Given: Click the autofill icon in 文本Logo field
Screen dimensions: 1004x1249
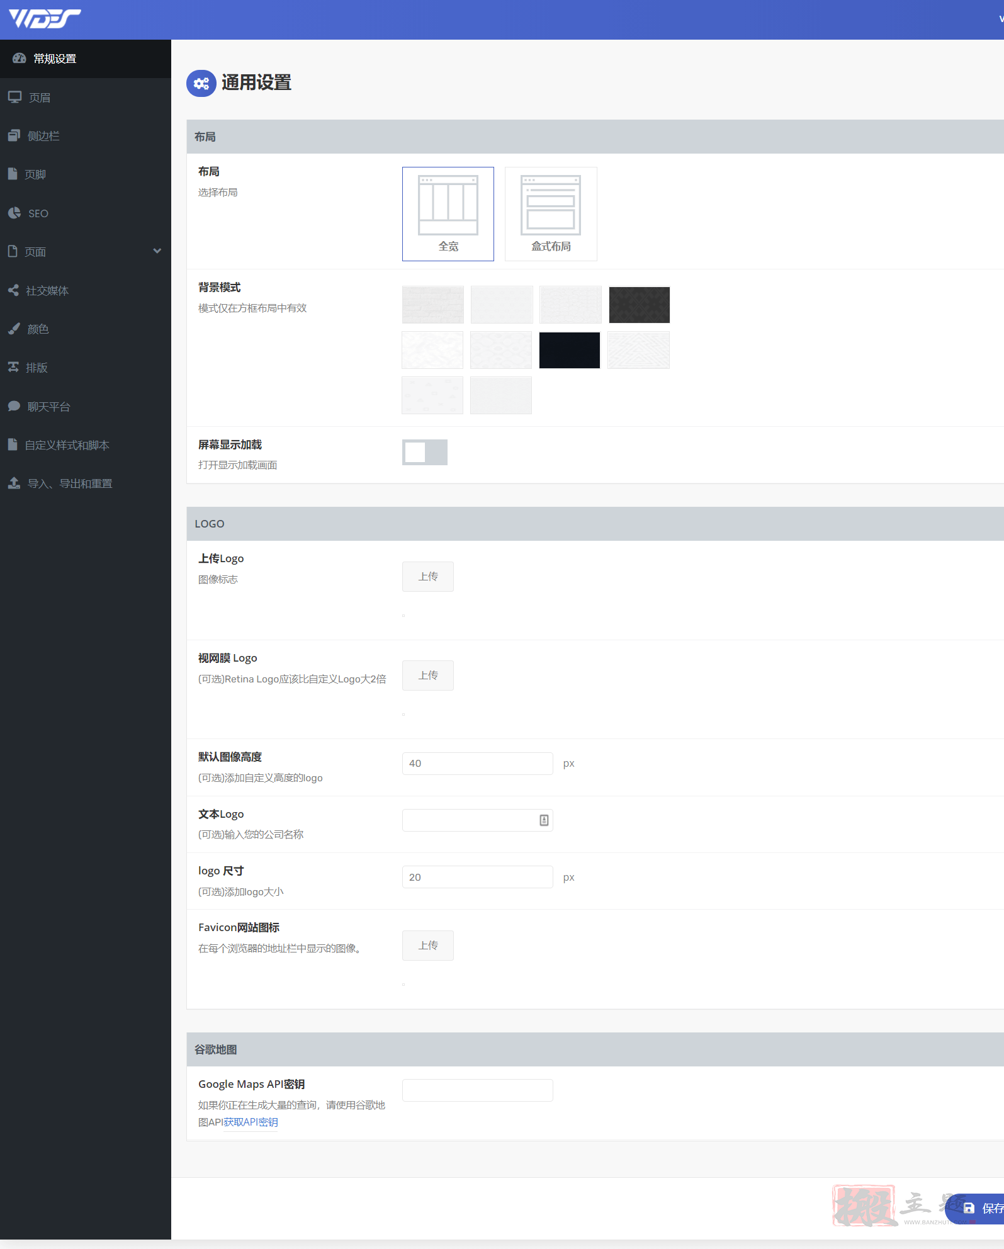Looking at the screenshot, I should point(544,820).
